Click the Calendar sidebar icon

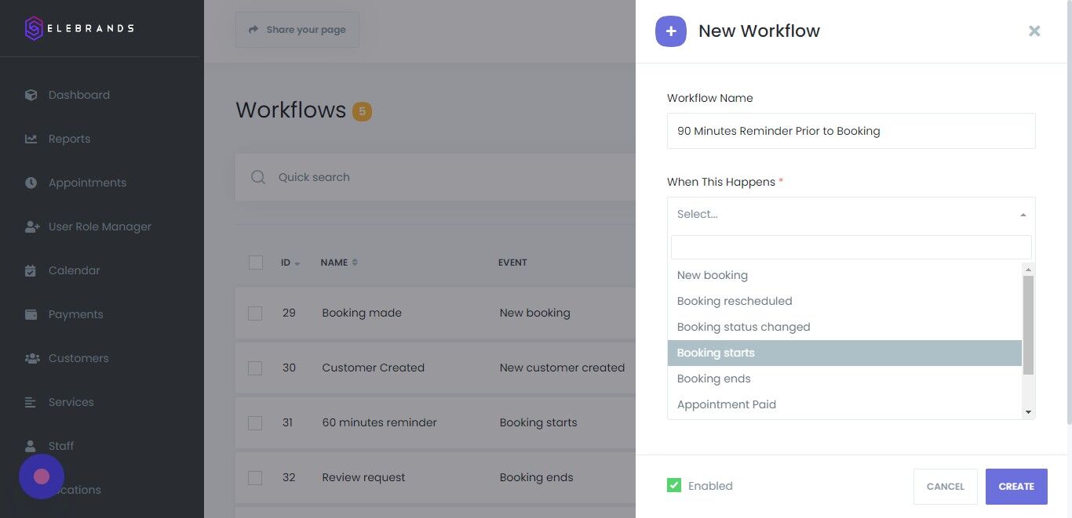pos(31,270)
